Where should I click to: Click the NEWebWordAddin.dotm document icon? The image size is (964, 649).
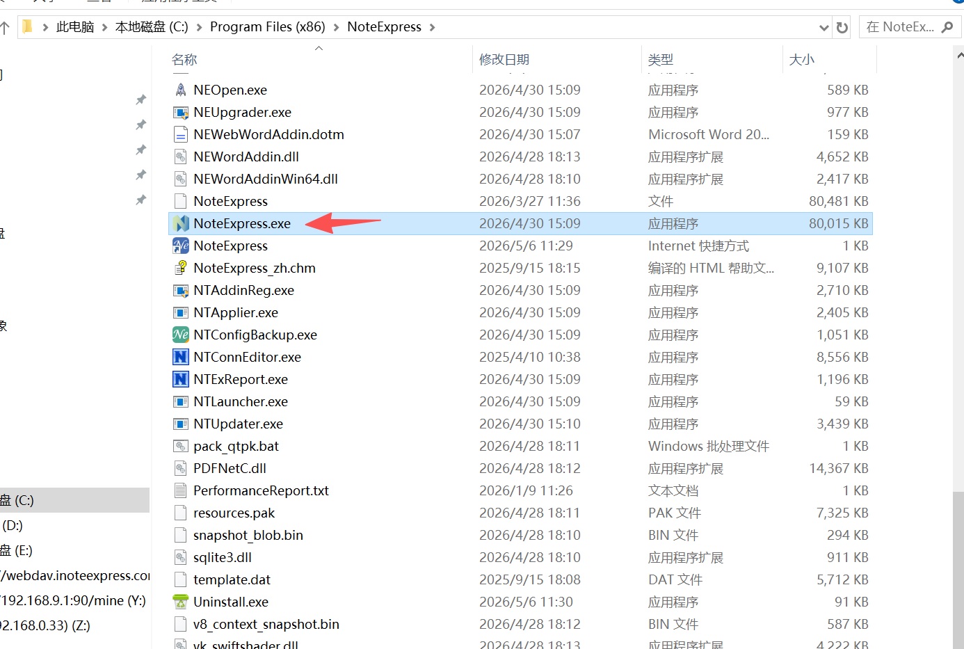(x=181, y=134)
